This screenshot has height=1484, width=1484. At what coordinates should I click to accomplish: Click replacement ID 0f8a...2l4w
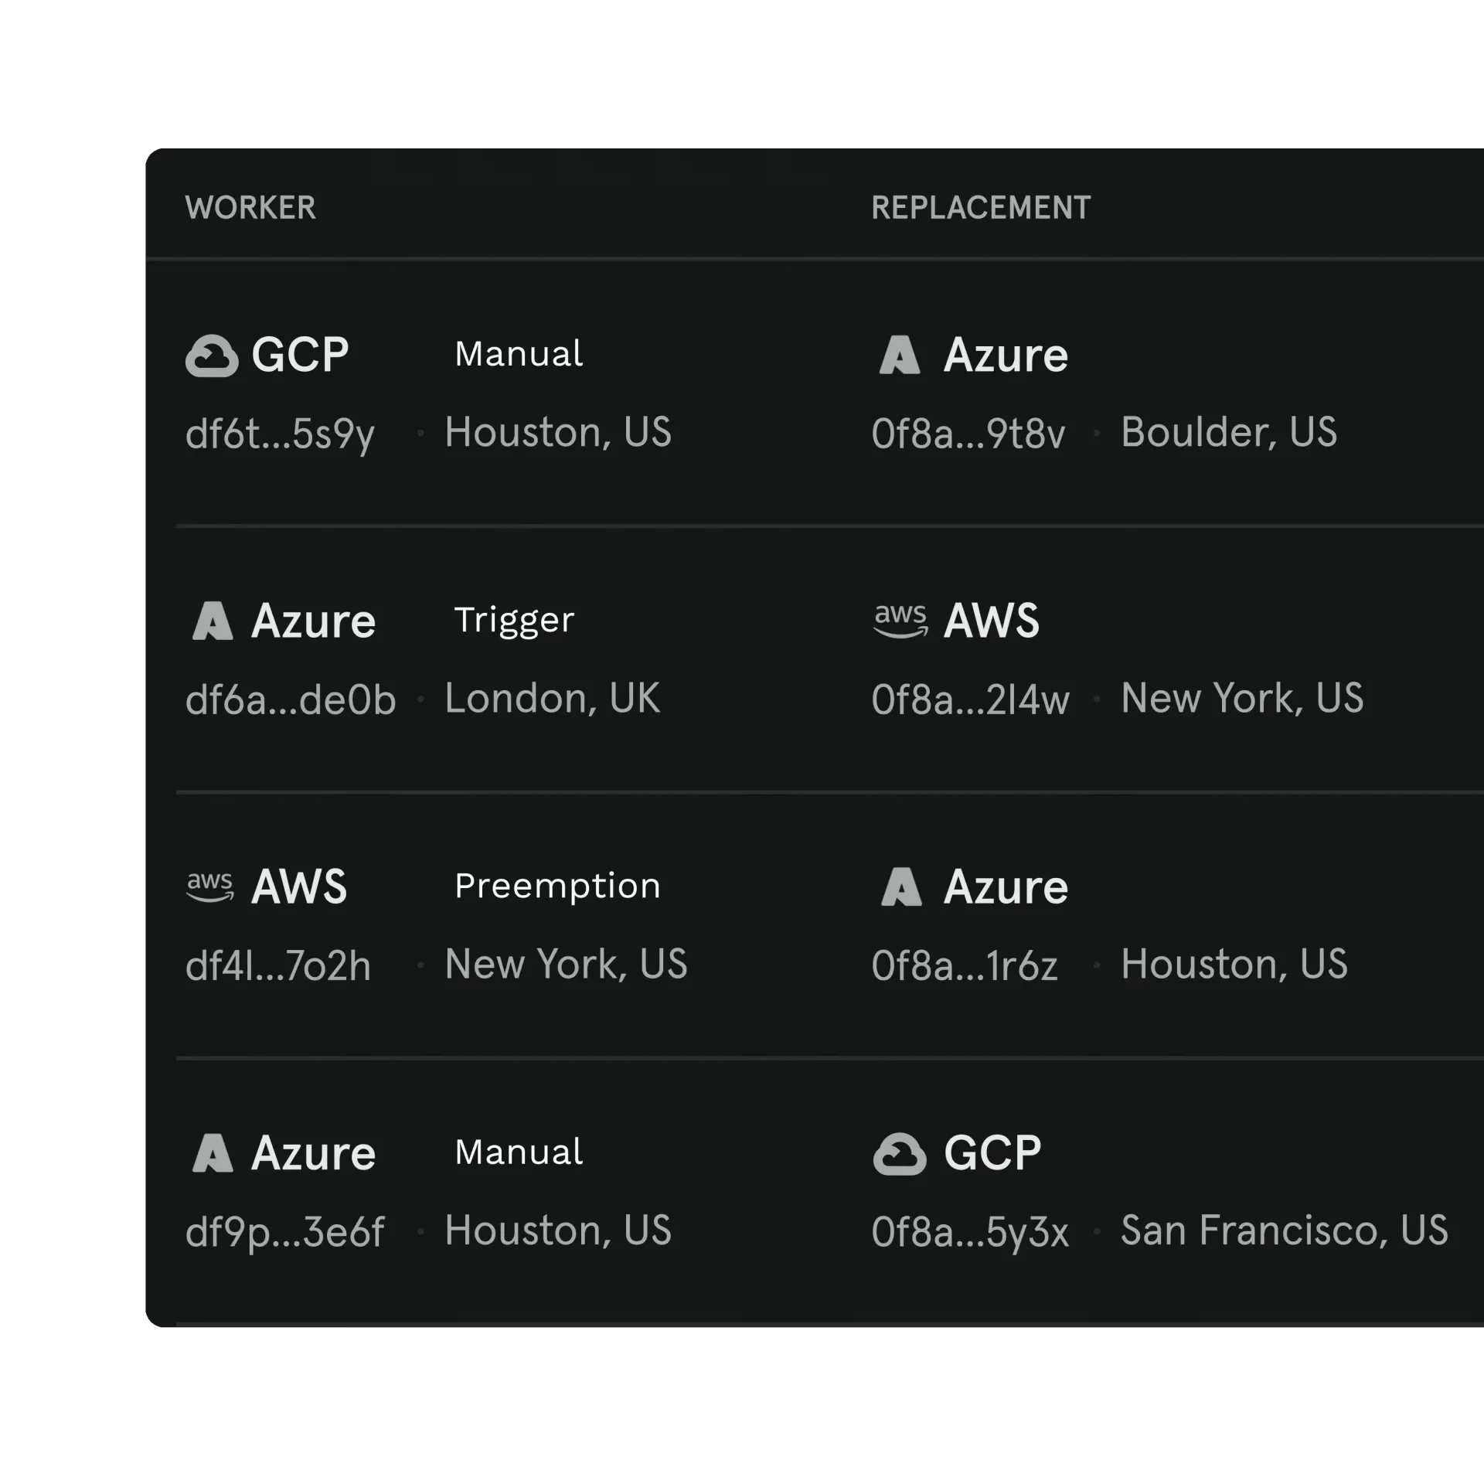[x=971, y=699]
